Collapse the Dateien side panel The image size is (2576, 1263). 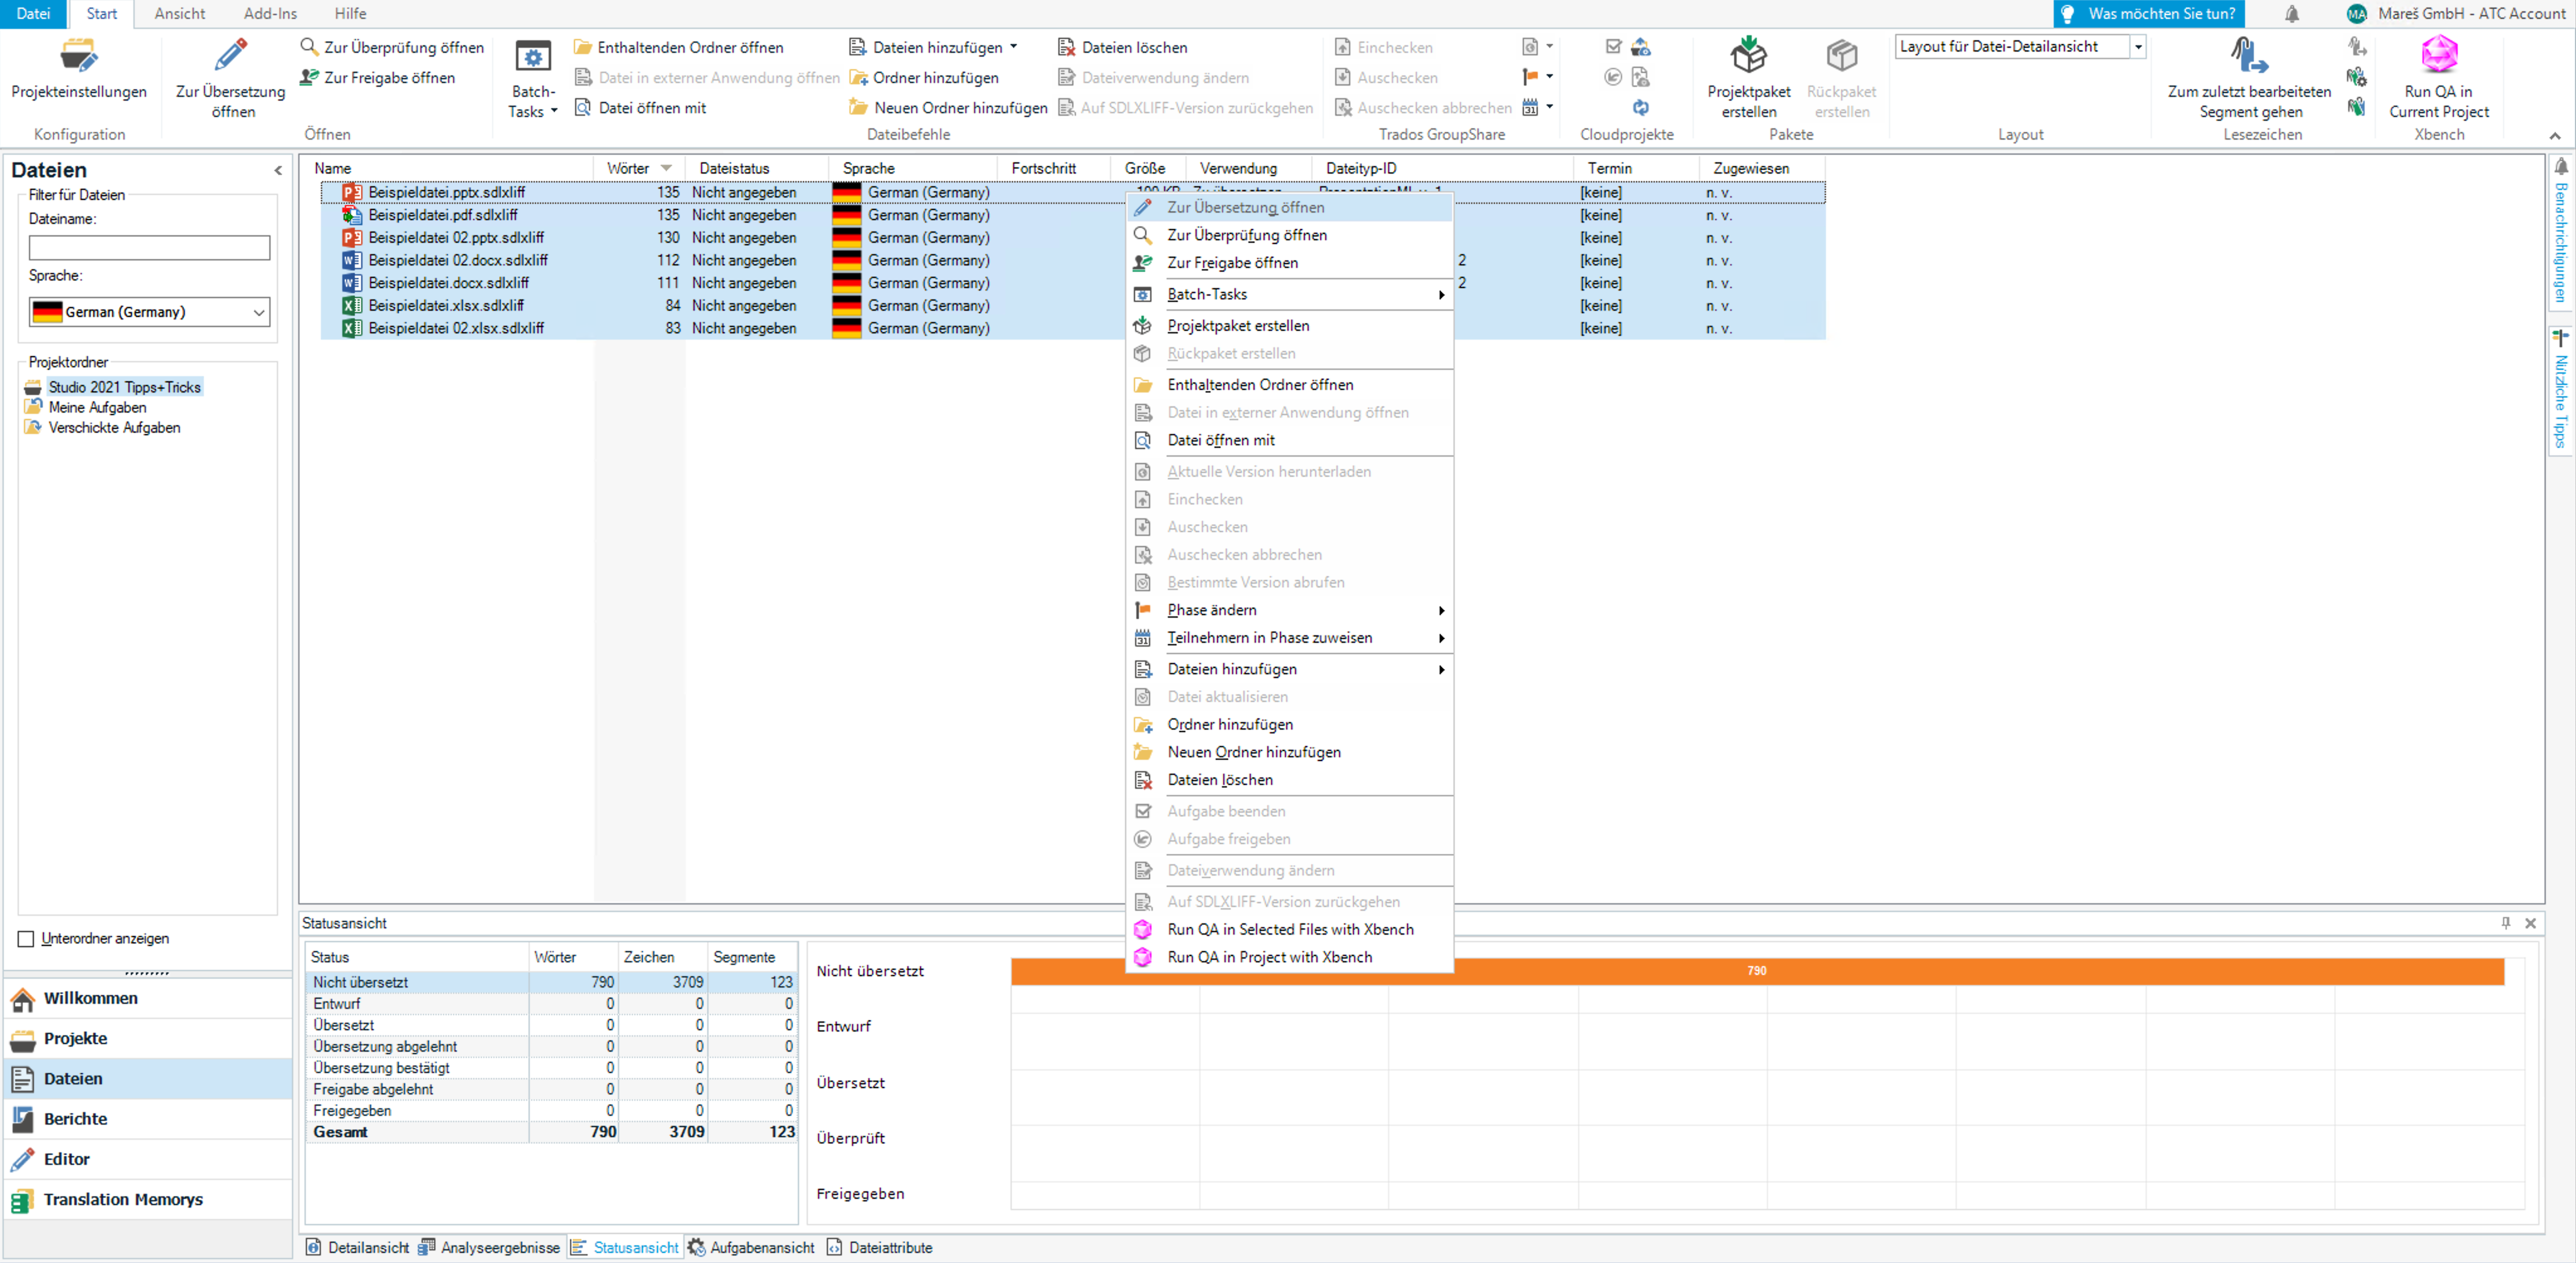pyautogui.click(x=278, y=170)
